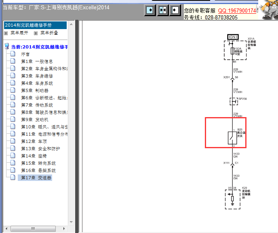Open the 序言 chapter
278x233 pixels.
click(25, 54)
